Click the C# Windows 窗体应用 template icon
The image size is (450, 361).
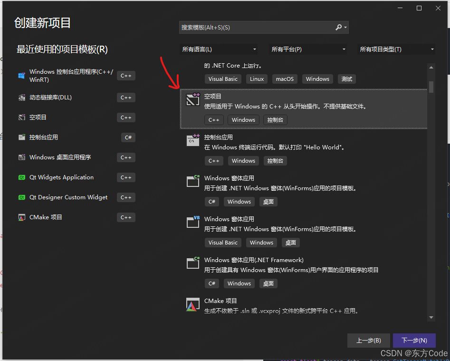[x=193, y=181]
